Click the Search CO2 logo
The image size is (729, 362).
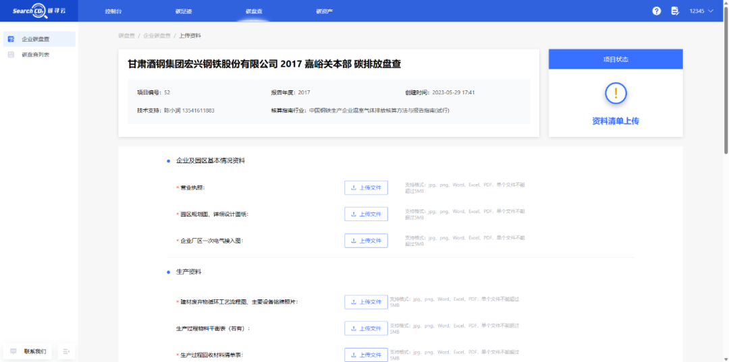click(x=39, y=11)
